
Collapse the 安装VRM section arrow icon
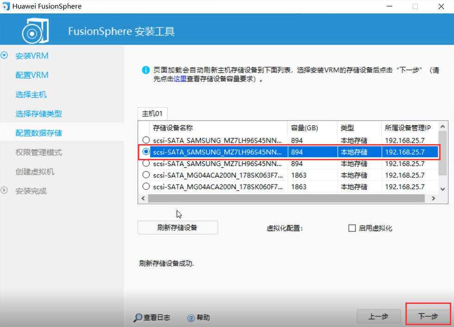click(4, 55)
